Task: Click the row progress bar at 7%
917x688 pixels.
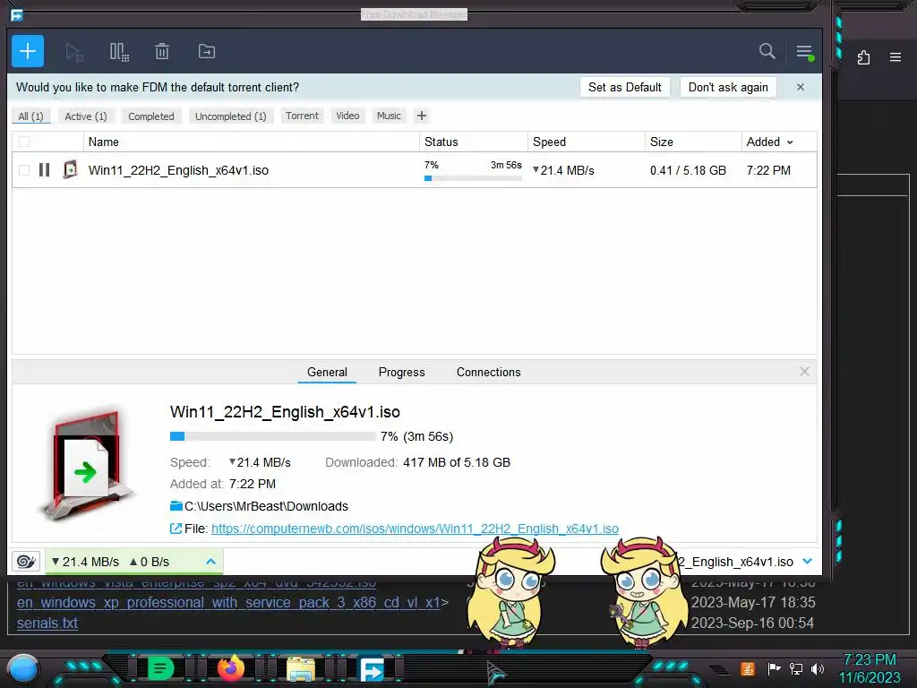Action: (473, 178)
